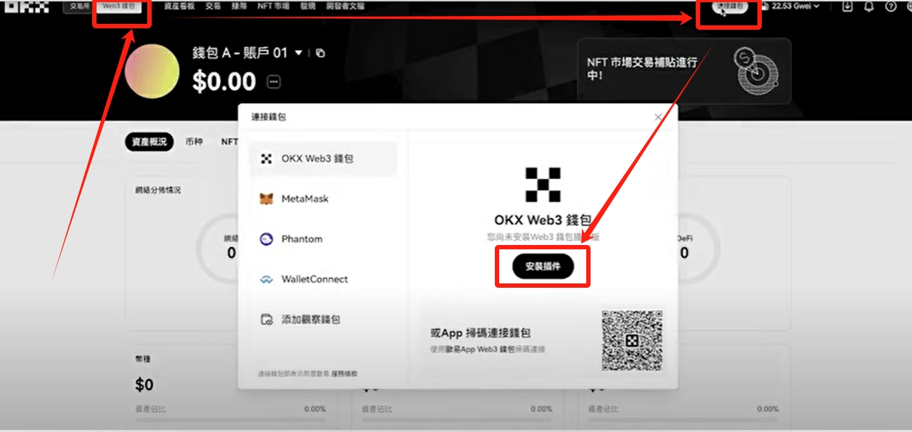
Task: Open the 服務條款 link
Action: click(x=345, y=374)
